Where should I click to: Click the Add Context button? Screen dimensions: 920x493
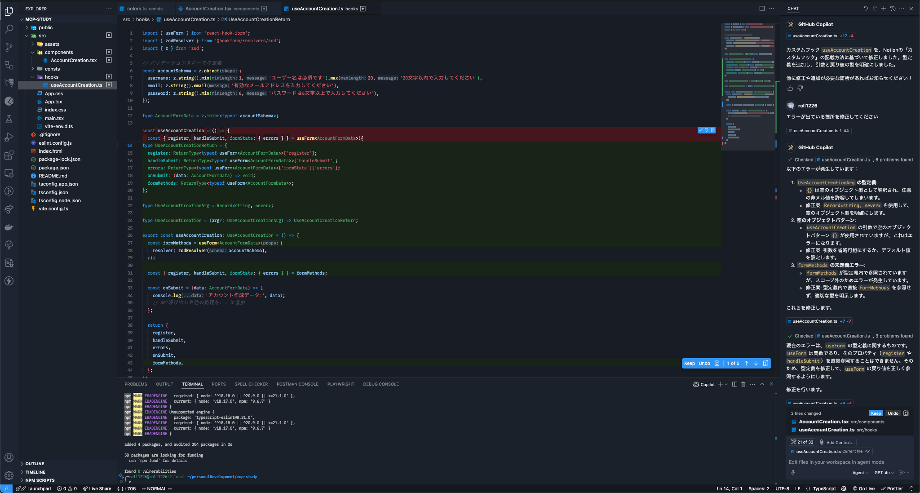point(836,442)
